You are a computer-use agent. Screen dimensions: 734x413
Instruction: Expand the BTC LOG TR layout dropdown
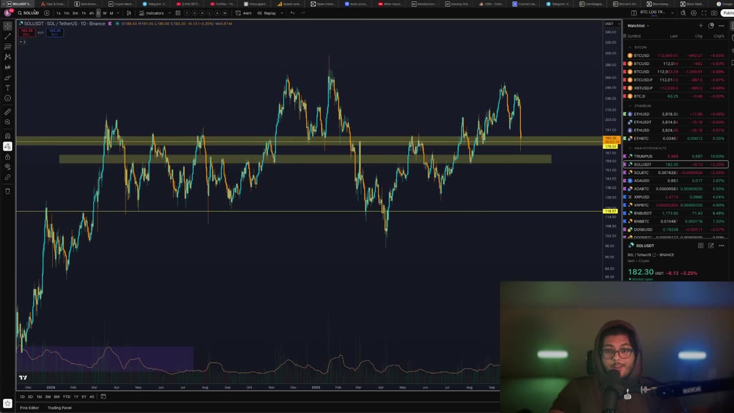pyautogui.click(x=673, y=13)
